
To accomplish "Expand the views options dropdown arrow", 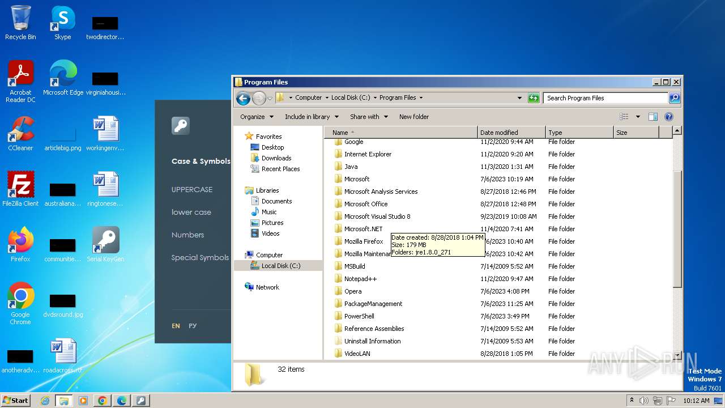I will (x=638, y=117).
